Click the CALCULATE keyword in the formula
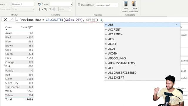 pyautogui.click(x=54, y=20)
